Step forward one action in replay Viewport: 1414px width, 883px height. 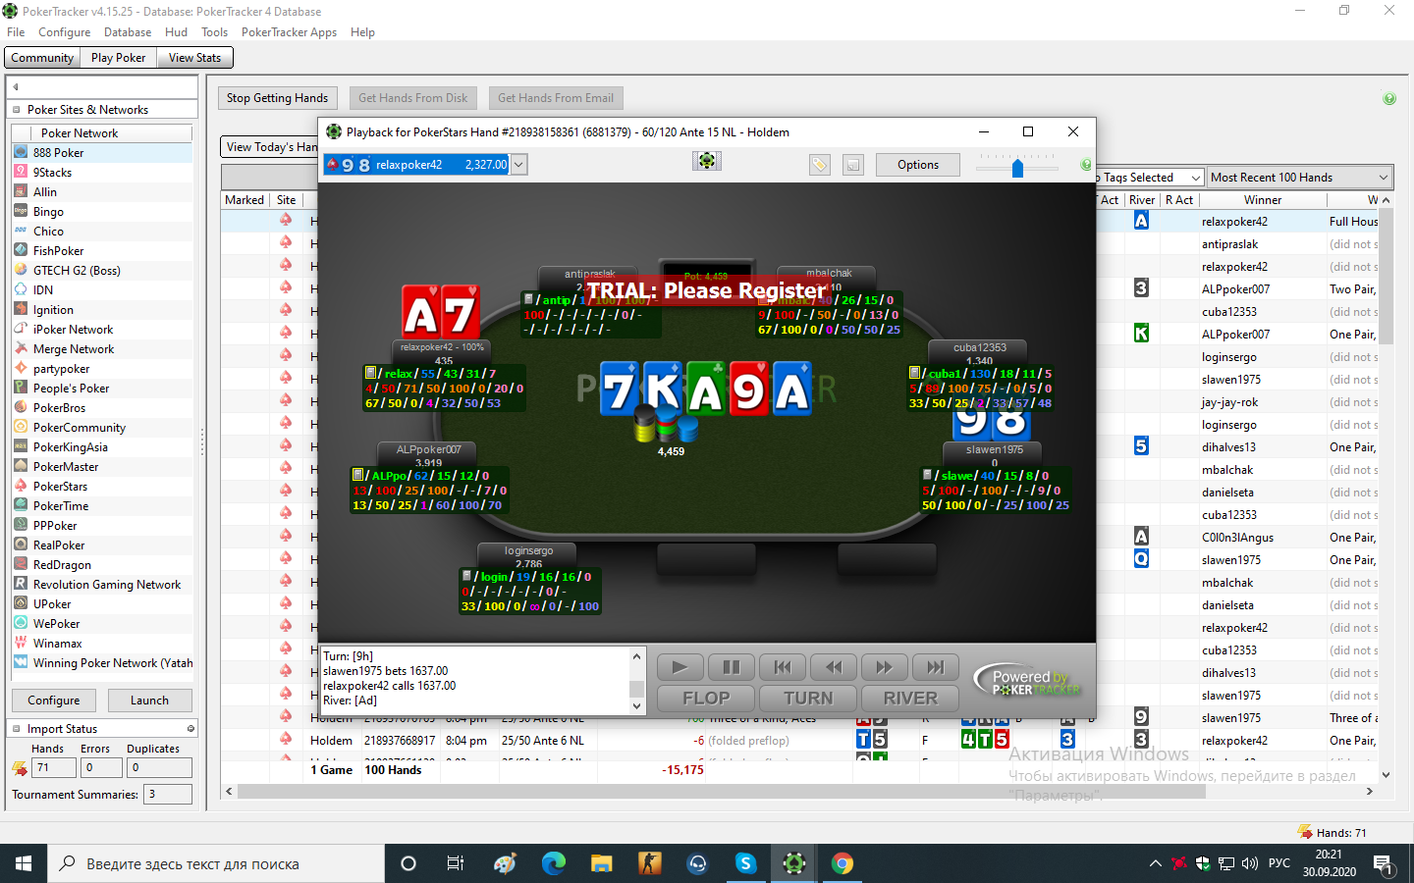click(885, 667)
